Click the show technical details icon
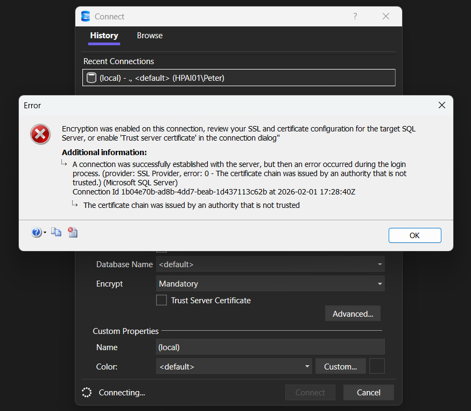The height and width of the screenshot is (411, 471). tap(73, 232)
